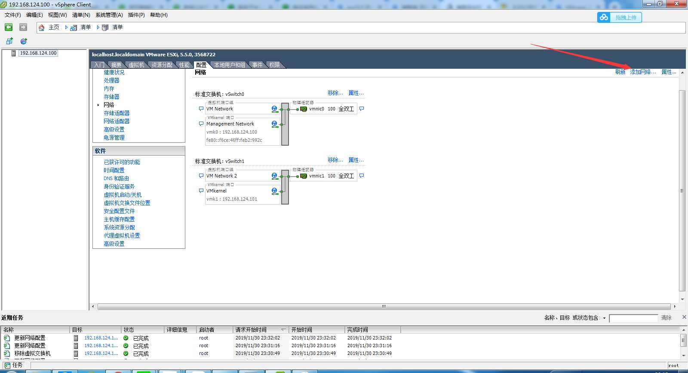Open the 编辑(E) menu
This screenshot has height=373, width=688.
[34, 15]
